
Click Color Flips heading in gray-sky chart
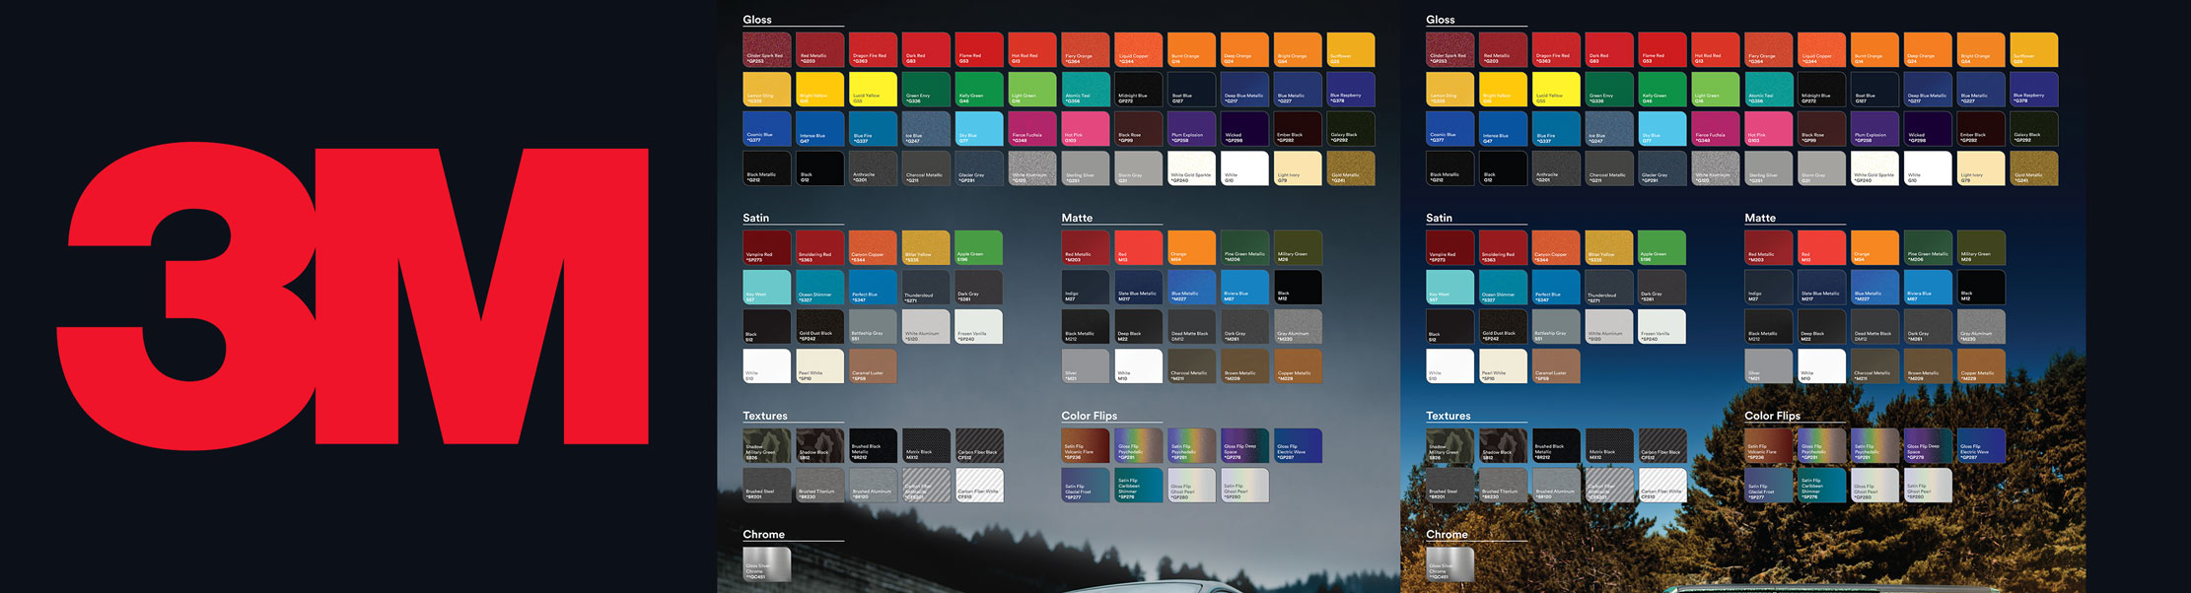1090,416
